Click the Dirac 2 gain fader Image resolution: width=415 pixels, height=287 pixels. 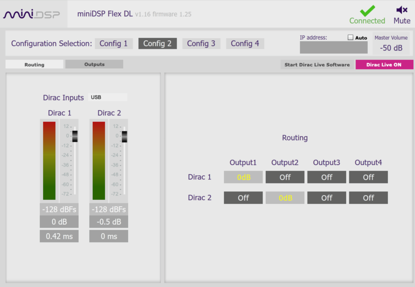(x=125, y=136)
